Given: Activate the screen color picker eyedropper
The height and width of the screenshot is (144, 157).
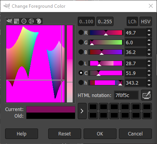Looking at the screenshot, I should (147, 95).
